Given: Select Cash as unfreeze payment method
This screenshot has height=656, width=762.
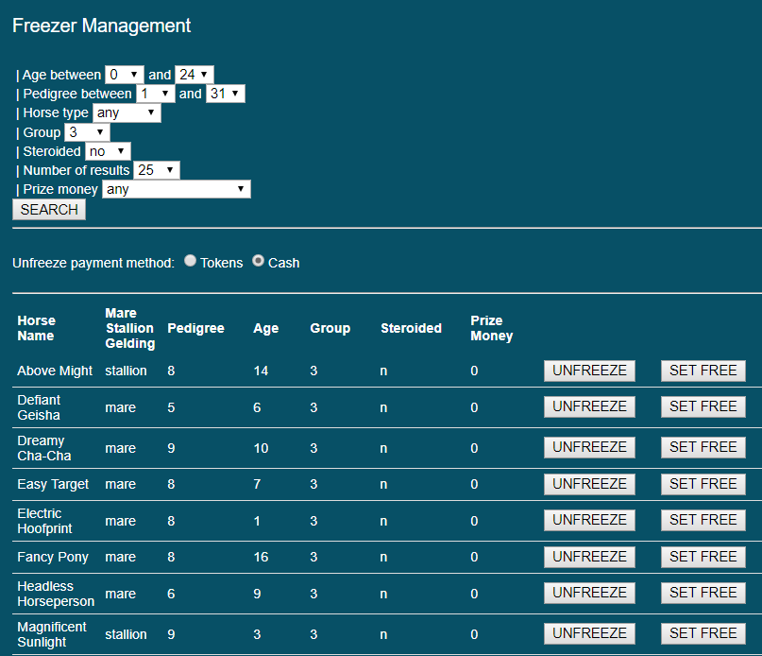Looking at the screenshot, I should (258, 261).
